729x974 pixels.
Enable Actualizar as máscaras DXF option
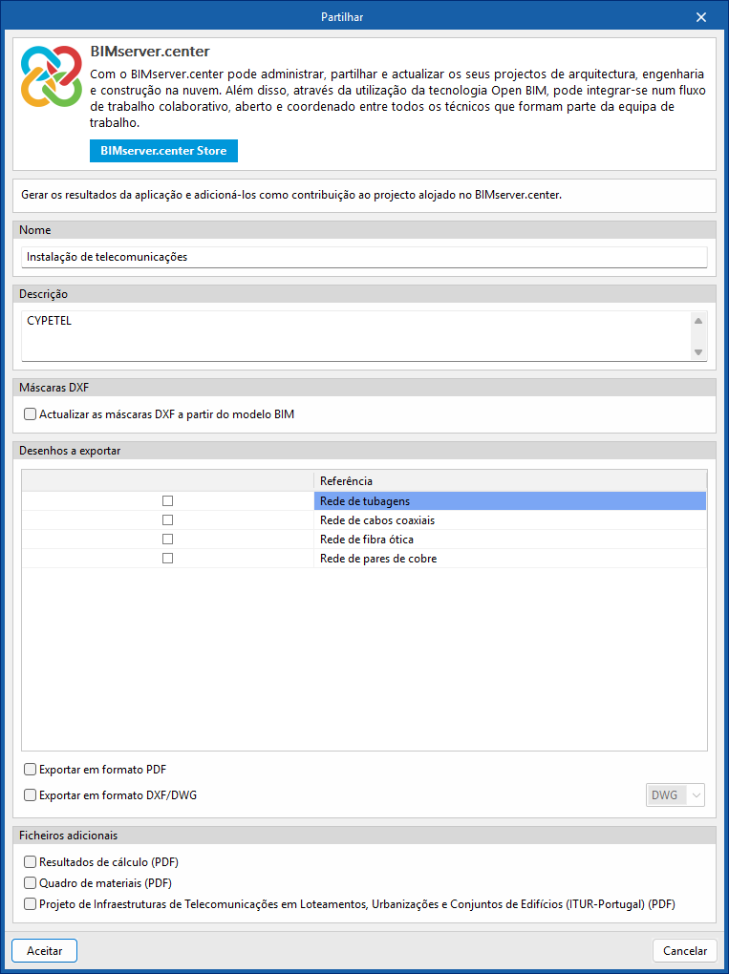30,413
